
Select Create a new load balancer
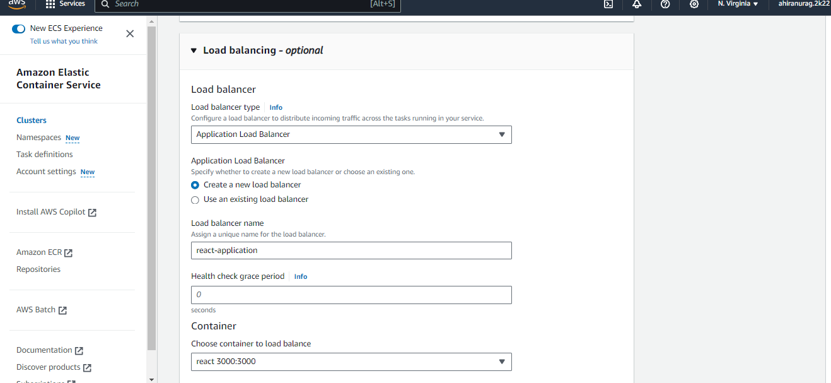tap(195, 185)
